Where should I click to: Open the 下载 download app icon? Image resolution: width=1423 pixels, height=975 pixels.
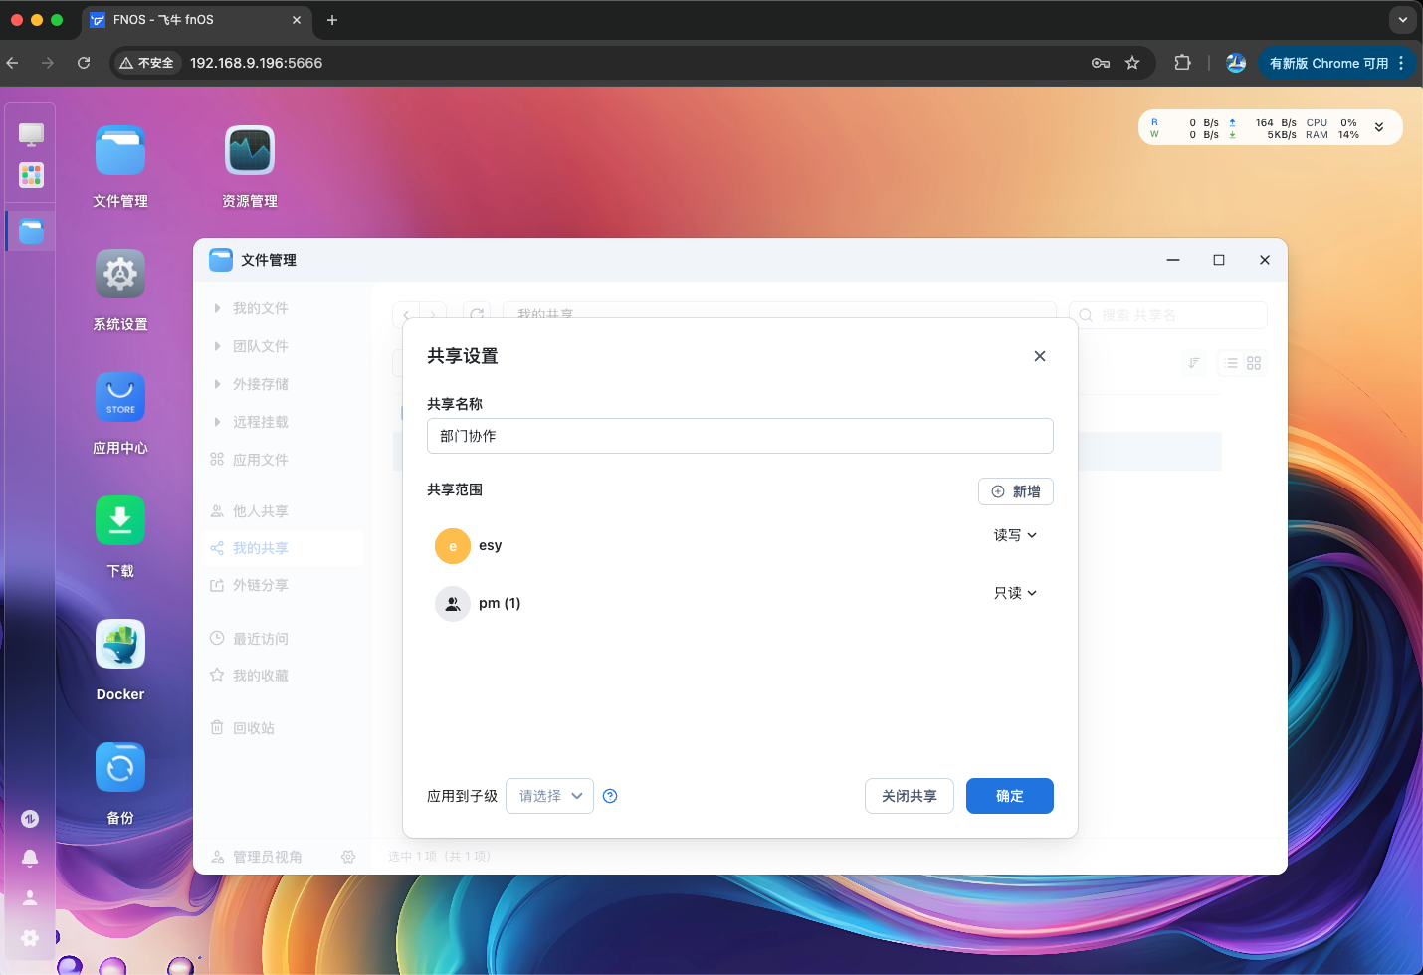(120, 521)
